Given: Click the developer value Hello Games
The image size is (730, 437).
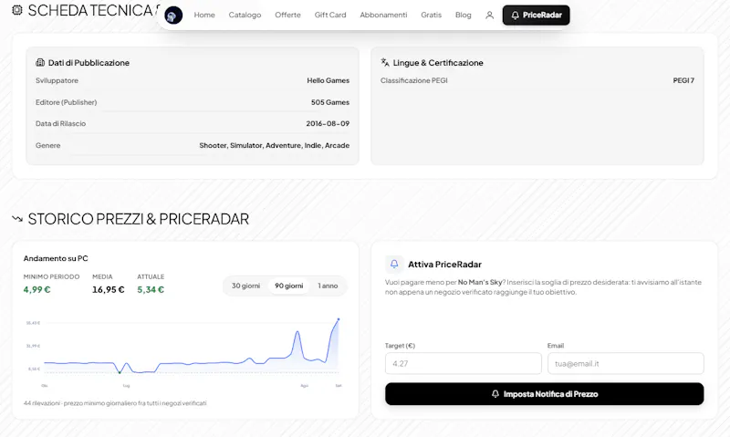Looking at the screenshot, I should [x=328, y=80].
